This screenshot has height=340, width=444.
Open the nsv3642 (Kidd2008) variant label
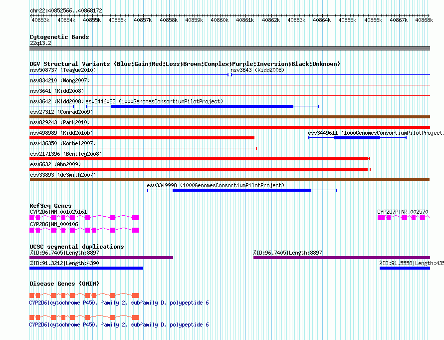(x=57, y=101)
